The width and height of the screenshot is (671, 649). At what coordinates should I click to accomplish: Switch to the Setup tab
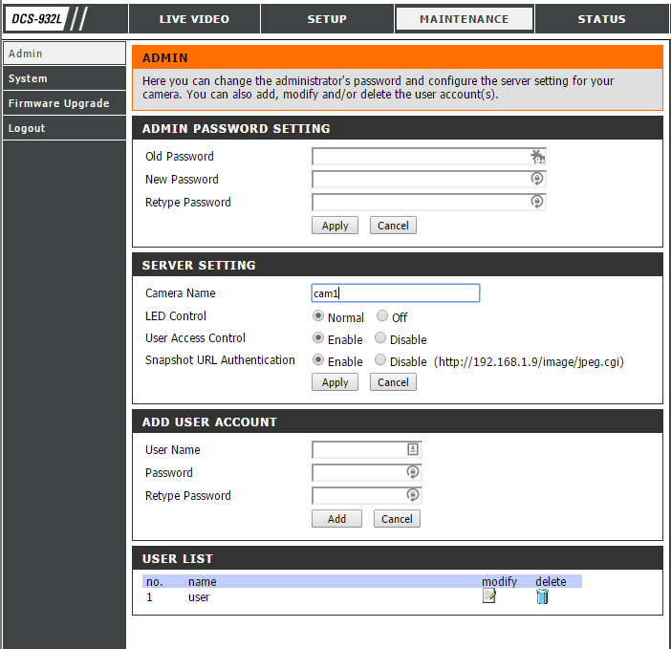[x=327, y=19]
